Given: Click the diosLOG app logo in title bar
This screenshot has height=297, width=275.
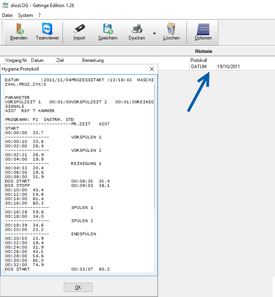Looking at the screenshot, I should click(x=5, y=6).
